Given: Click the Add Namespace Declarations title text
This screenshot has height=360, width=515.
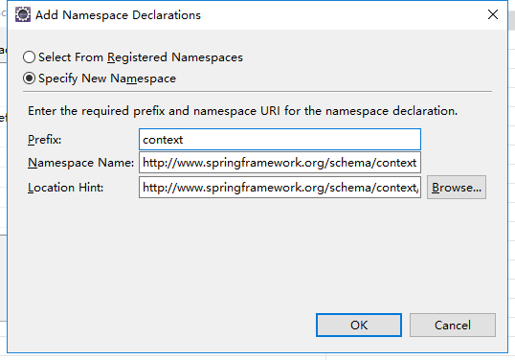Looking at the screenshot, I should 118,15.
